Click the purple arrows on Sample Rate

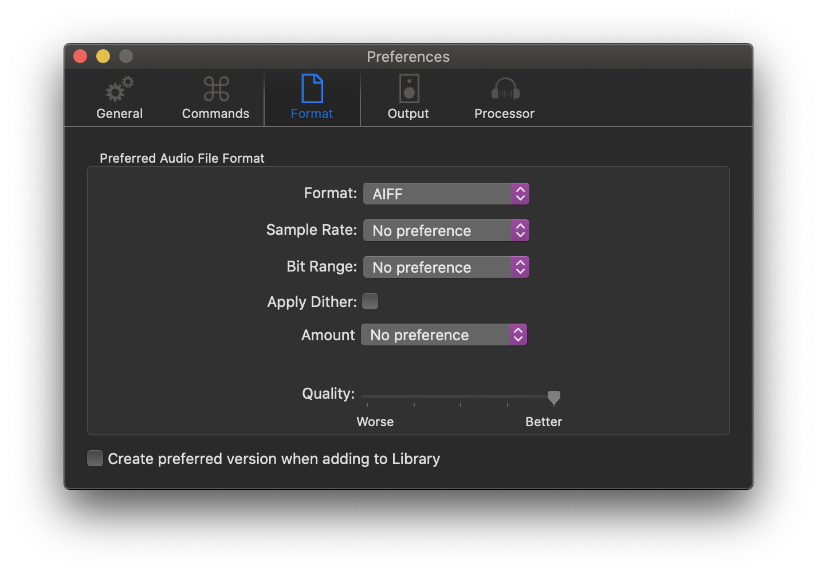coord(520,231)
